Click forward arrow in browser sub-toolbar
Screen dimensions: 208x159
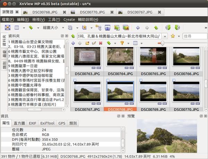point(80,43)
